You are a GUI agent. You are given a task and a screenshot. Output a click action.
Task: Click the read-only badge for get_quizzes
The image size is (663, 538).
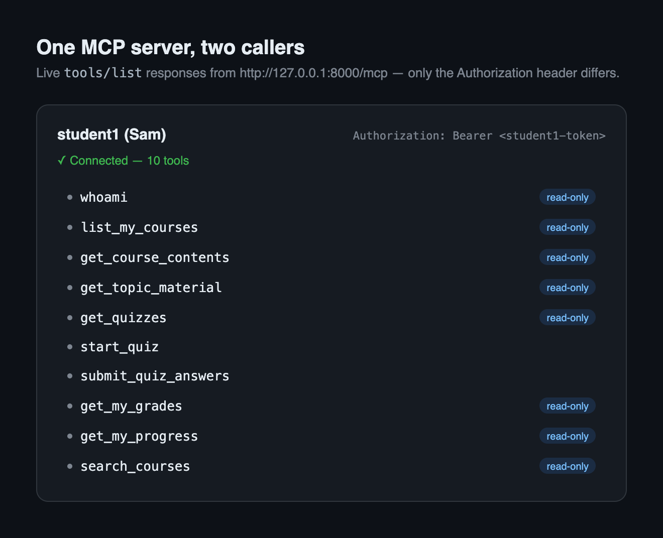[568, 318]
